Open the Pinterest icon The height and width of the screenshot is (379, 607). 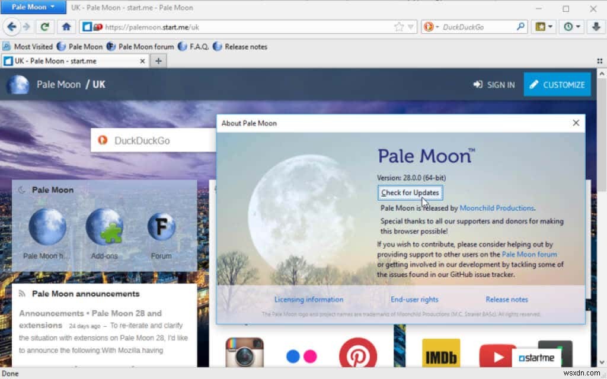pyautogui.click(x=358, y=353)
